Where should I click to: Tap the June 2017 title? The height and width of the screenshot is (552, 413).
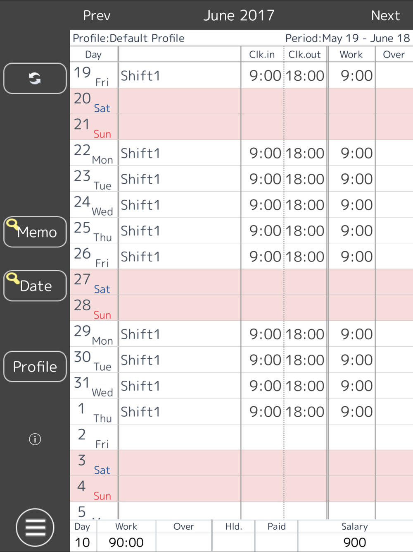coord(239,15)
